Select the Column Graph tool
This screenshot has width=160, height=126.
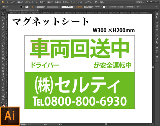pos(3,87)
